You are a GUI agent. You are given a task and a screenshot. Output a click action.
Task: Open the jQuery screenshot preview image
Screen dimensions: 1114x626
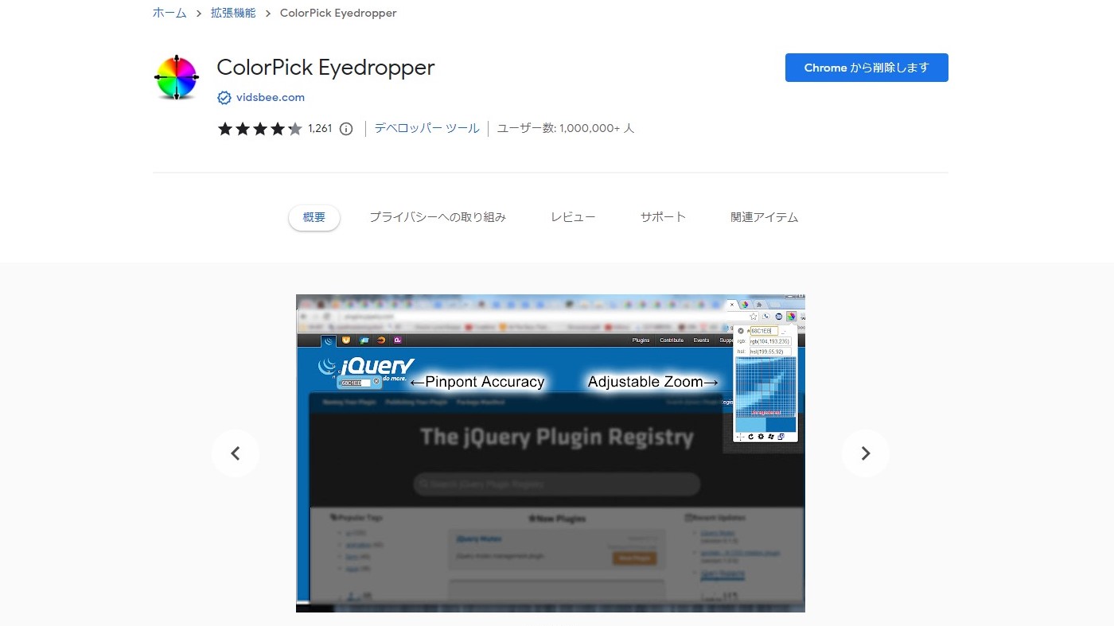pyautogui.click(x=551, y=453)
